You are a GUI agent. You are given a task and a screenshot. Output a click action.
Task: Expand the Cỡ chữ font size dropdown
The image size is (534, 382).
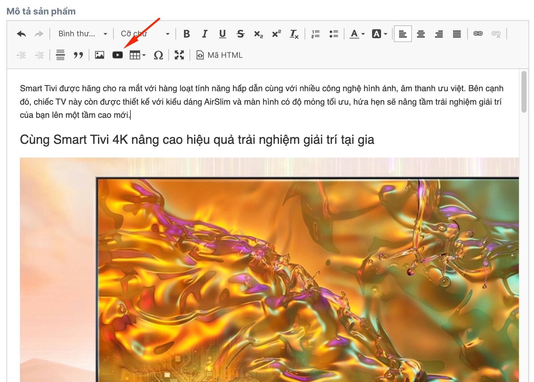[x=145, y=34]
